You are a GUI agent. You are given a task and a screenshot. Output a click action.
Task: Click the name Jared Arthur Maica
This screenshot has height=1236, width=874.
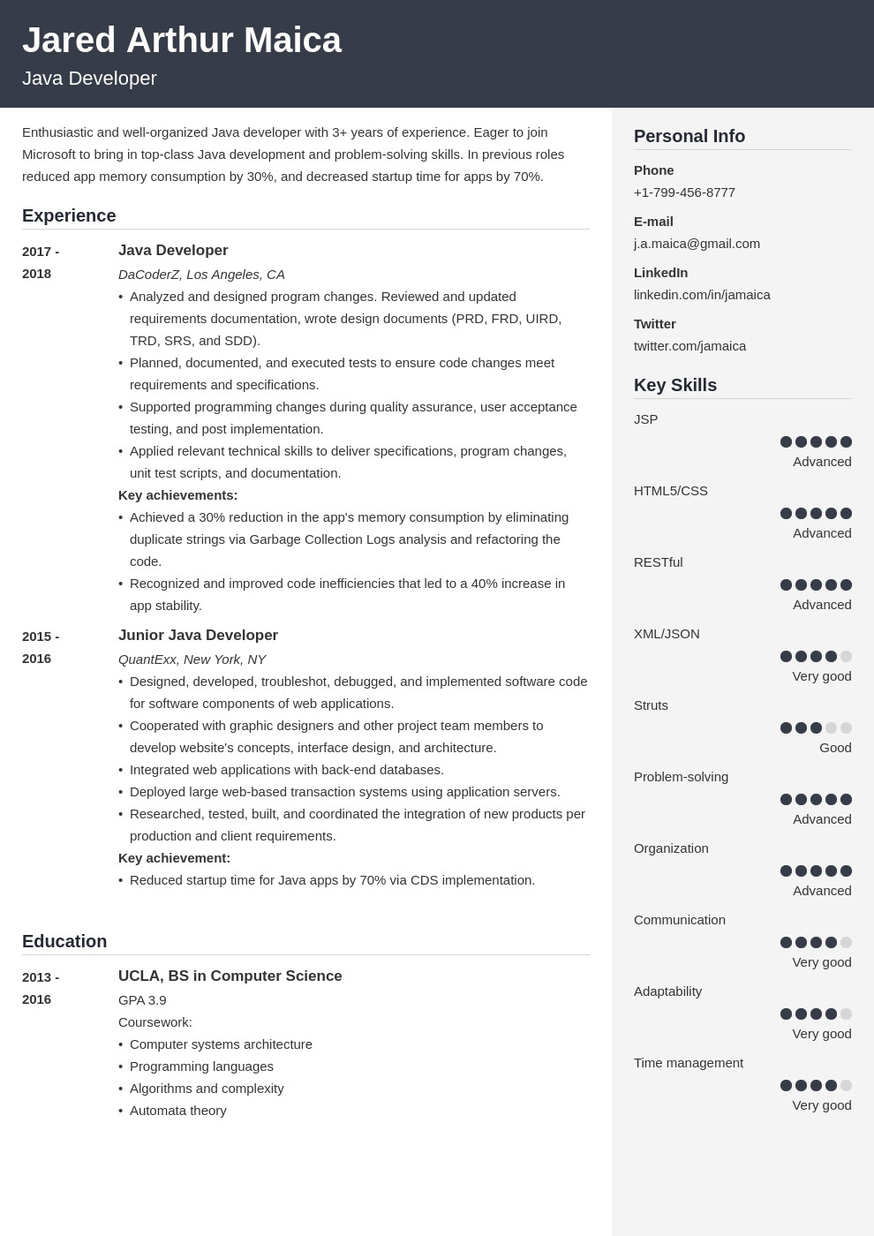pyautogui.click(x=182, y=41)
